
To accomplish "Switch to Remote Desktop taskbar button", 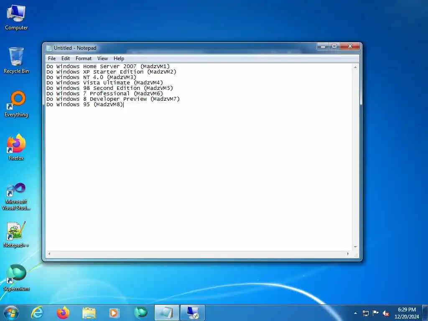I will [x=192, y=313].
